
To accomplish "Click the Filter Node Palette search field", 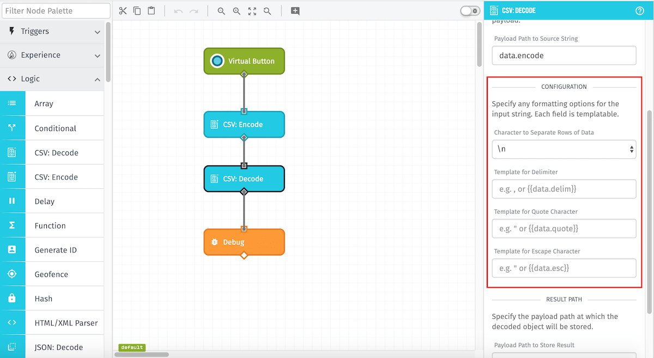I will 56,10.
